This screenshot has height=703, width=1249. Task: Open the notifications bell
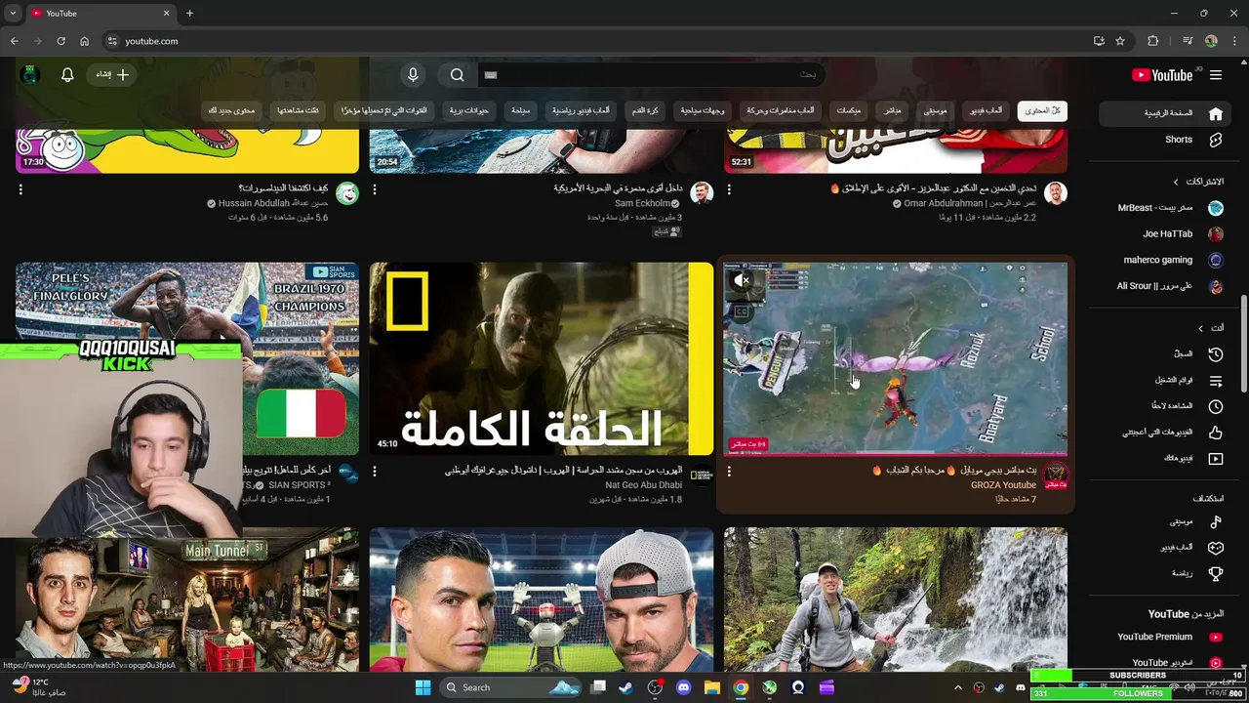coord(67,74)
